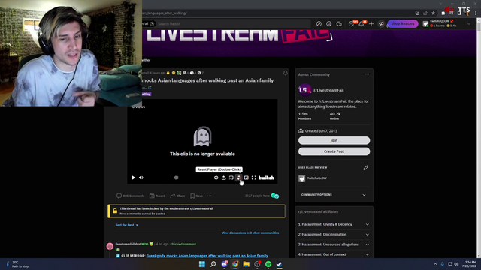Open the livestreamfailsbot user profile
Image resolution: width=481 pixels, height=270 pixels.
pos(128,244)
